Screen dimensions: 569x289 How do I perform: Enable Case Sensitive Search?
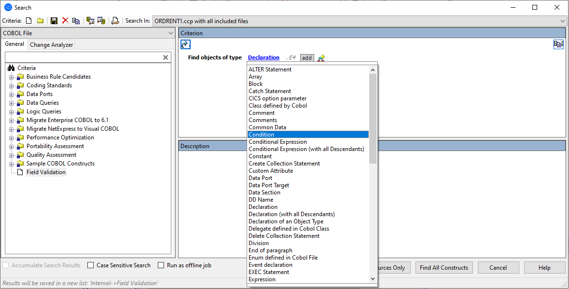(90, 265)
